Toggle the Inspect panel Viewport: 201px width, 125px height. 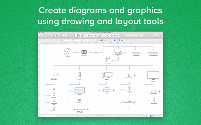pos(160,36)
